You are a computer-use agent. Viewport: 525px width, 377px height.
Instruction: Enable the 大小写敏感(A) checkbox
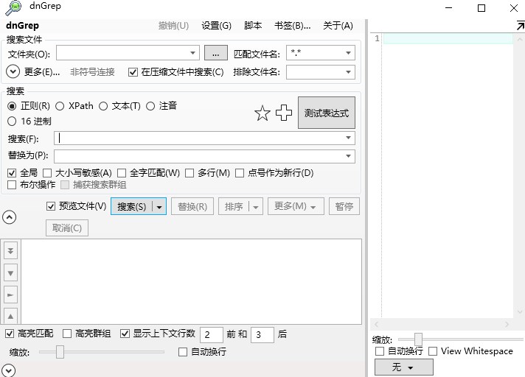click(48, 173)
